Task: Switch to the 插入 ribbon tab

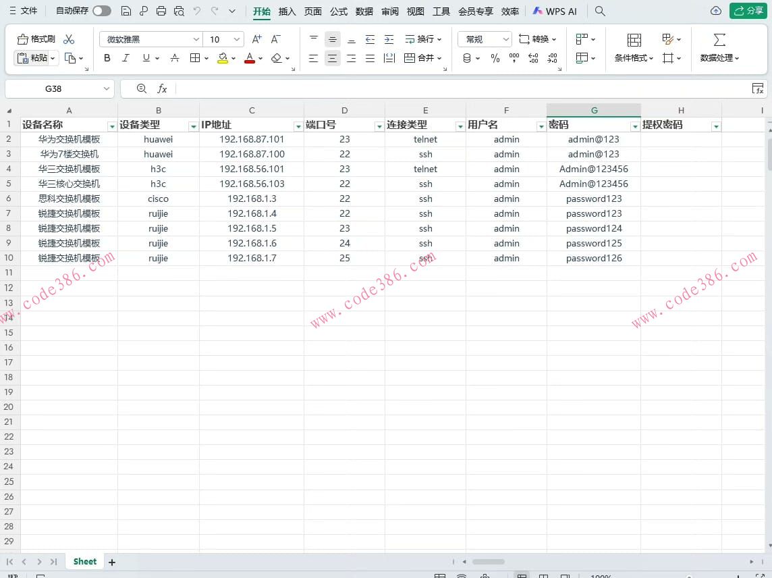Action: point(287,11)
